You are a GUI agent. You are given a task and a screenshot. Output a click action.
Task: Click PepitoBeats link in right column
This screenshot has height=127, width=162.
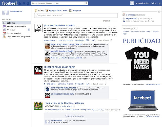click(x=132, y=19)
